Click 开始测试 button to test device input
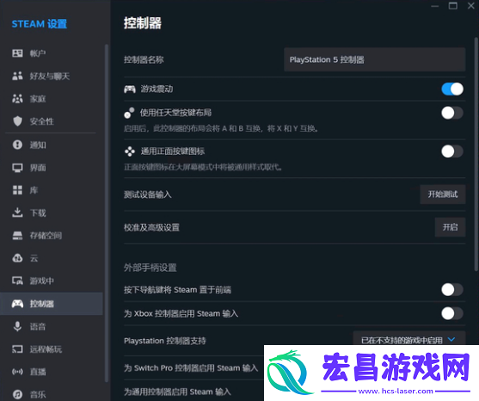This screenshot has height=401, width=479. click(x=443, y=194)
